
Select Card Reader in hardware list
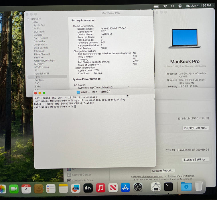click(x=41, y=38)
